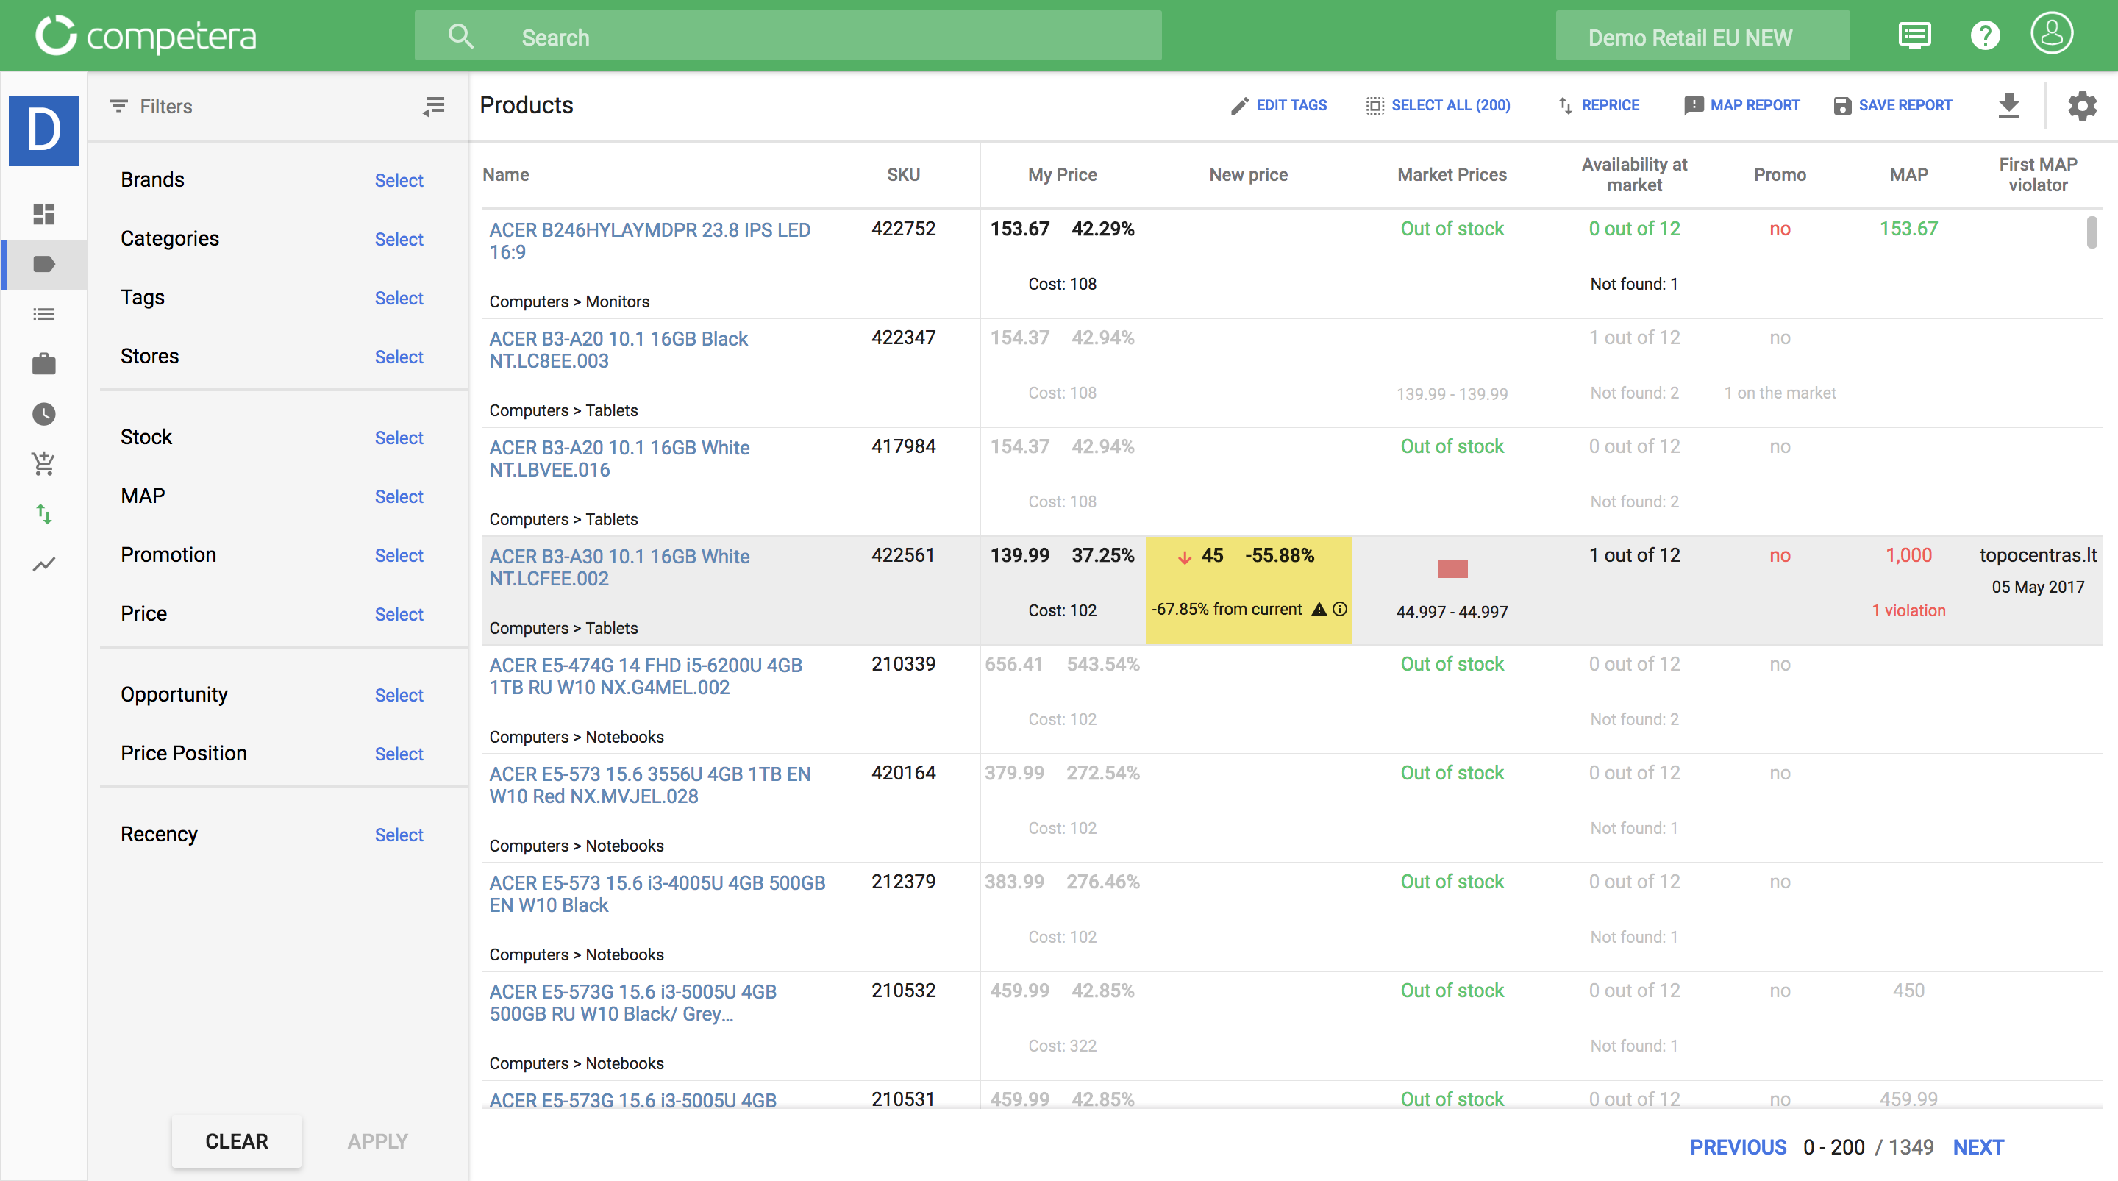2118x1181 pixels.
Task: Click SKU 422752 cell
Action: (903, 229)
